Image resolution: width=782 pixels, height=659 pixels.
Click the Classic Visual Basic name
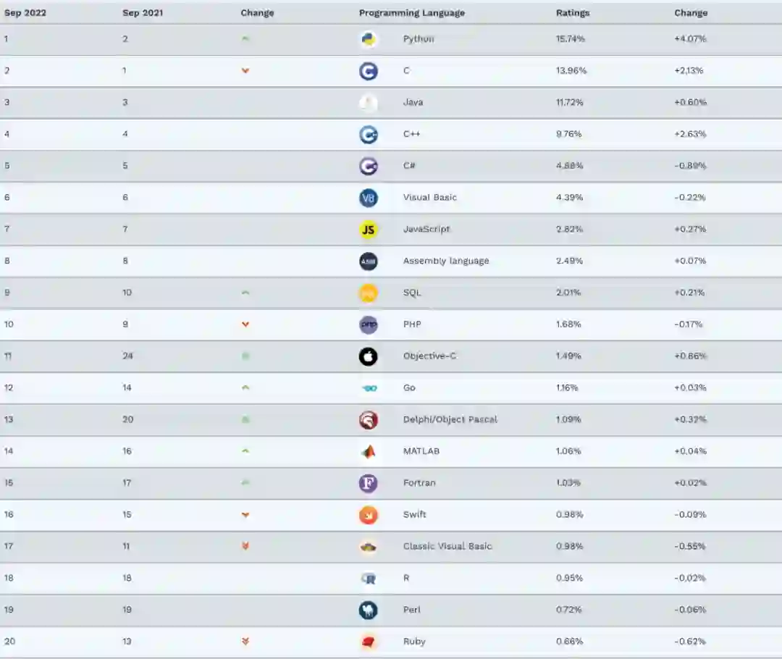point(447,546)
